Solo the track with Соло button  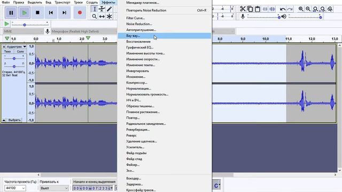tap(20, 52)
